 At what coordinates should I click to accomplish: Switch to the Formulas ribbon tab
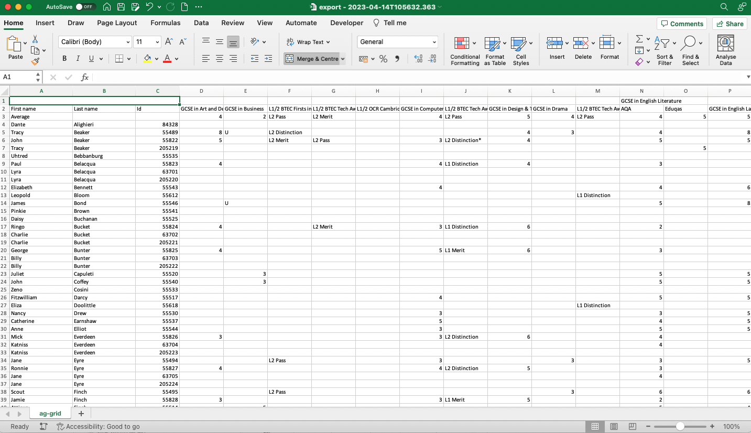pos(165,23)
